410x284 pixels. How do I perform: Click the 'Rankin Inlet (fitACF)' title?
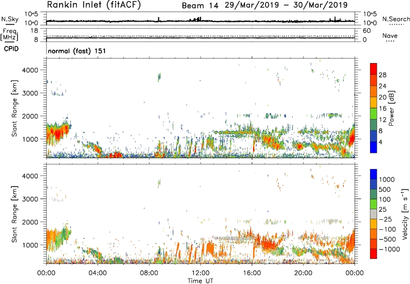pos(94,5)
